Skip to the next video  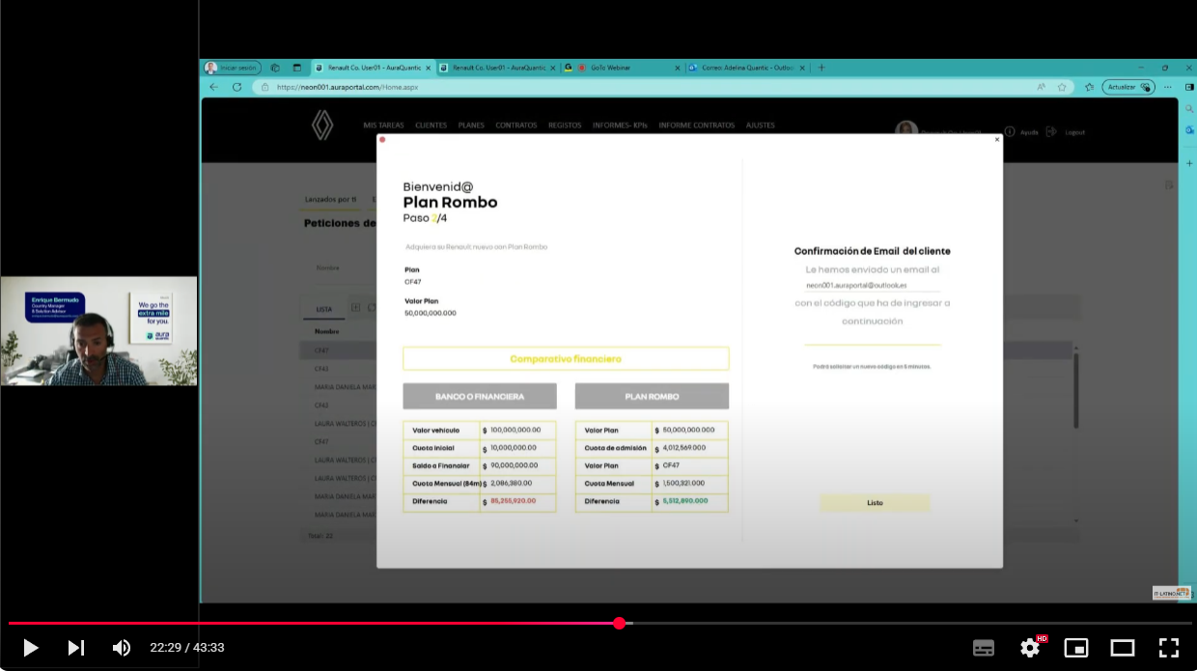(x=75, y=648)
